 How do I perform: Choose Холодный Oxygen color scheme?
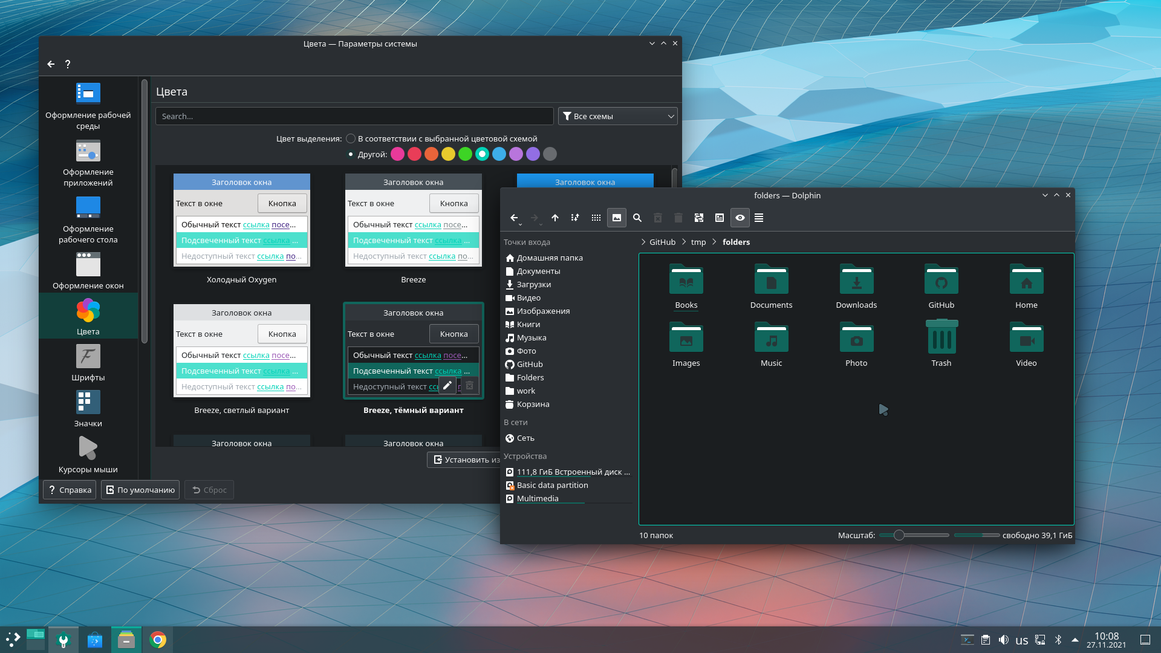click(x=242, y=220)
